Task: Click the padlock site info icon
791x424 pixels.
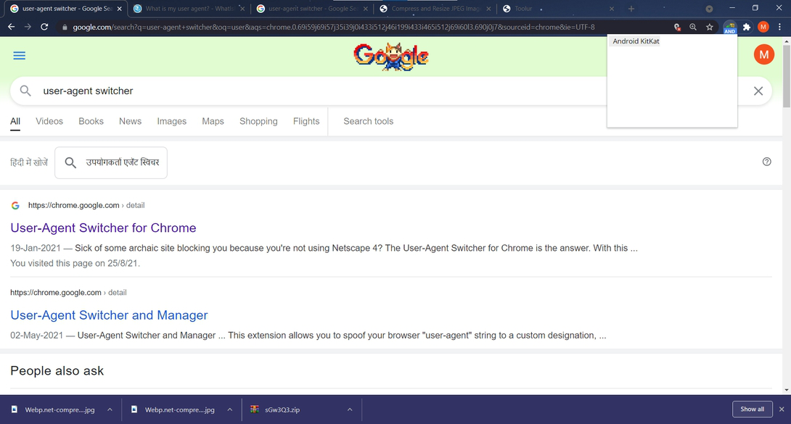Action: click(x=65, y=28)
